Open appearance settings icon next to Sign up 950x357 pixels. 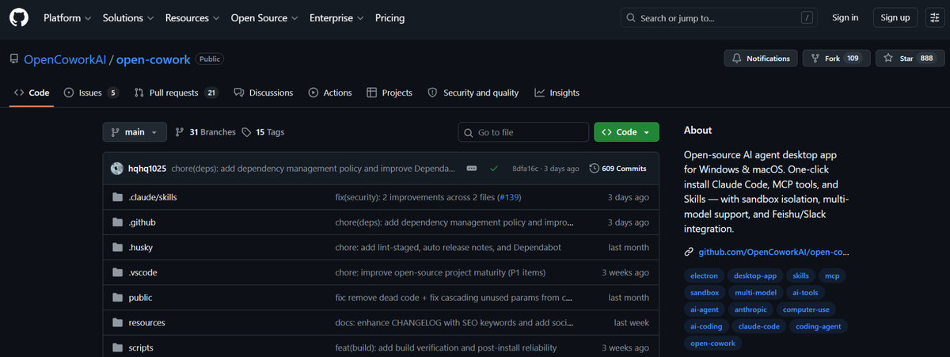click(933, 17)
